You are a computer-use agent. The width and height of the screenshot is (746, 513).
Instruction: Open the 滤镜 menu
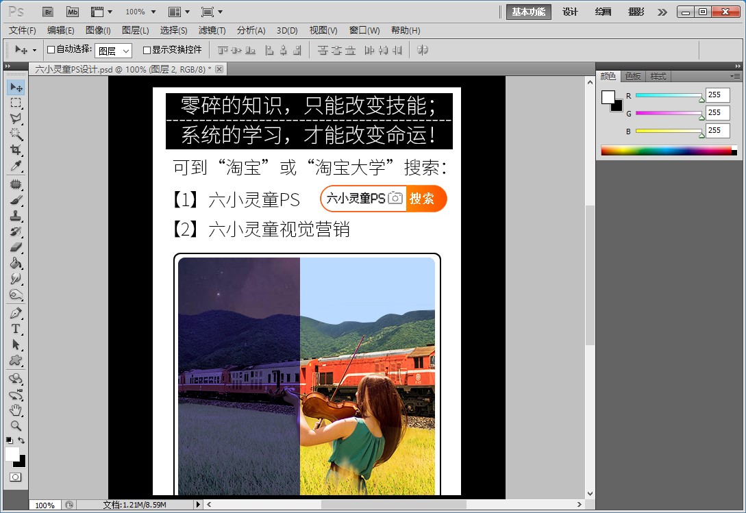pos(211,30)
